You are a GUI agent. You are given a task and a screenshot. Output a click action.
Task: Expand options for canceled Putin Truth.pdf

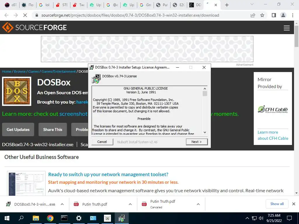[x=198, y=204]
